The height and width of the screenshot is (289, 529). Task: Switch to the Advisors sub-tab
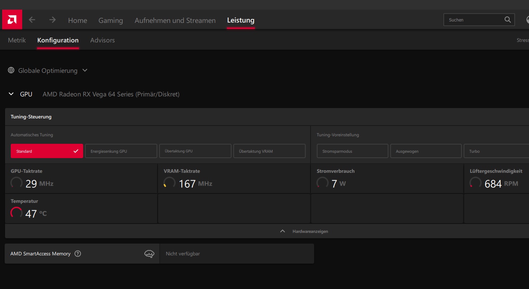pyautogui.click(x=102, y=40)
